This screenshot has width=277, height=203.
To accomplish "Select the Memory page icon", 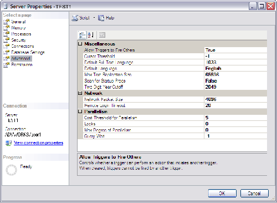I will pyautogui.click(x=6, y=28).
